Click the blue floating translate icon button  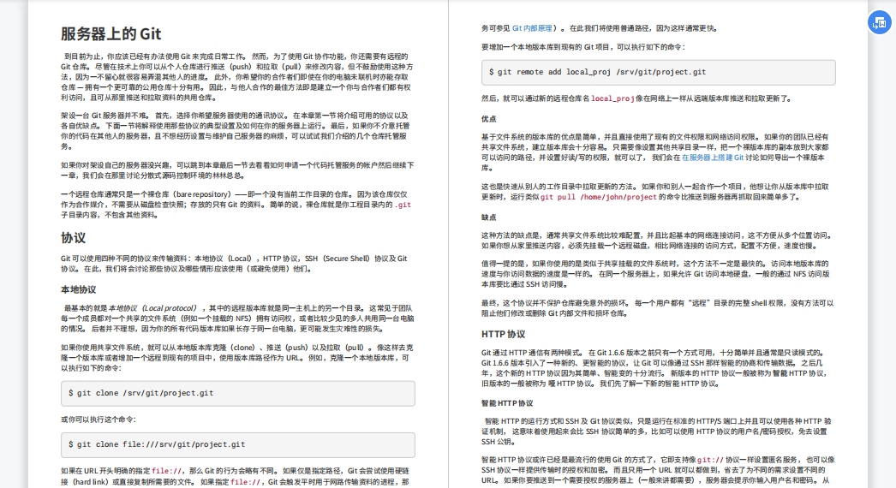[x=880, y=23]
